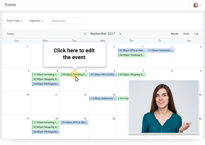Image resolution: width=205 pixels, height=145 pixels.
Task: Select day number 2
Action: point(201,47)
